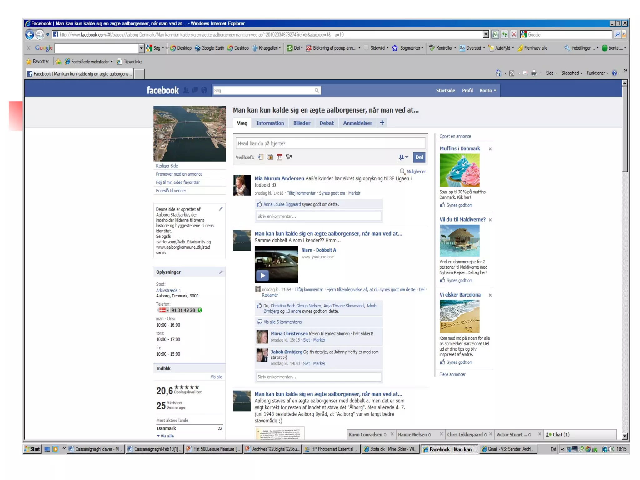Close Karin Conradsen chat tab
640x480 pixels.
click(x=392, y=434)
